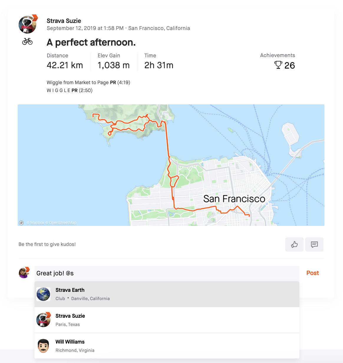Image resolution: width=343 pixels, height=363 pixels.
Task: Click the comment speech bubble icon
Action: [x=314, y=244]
